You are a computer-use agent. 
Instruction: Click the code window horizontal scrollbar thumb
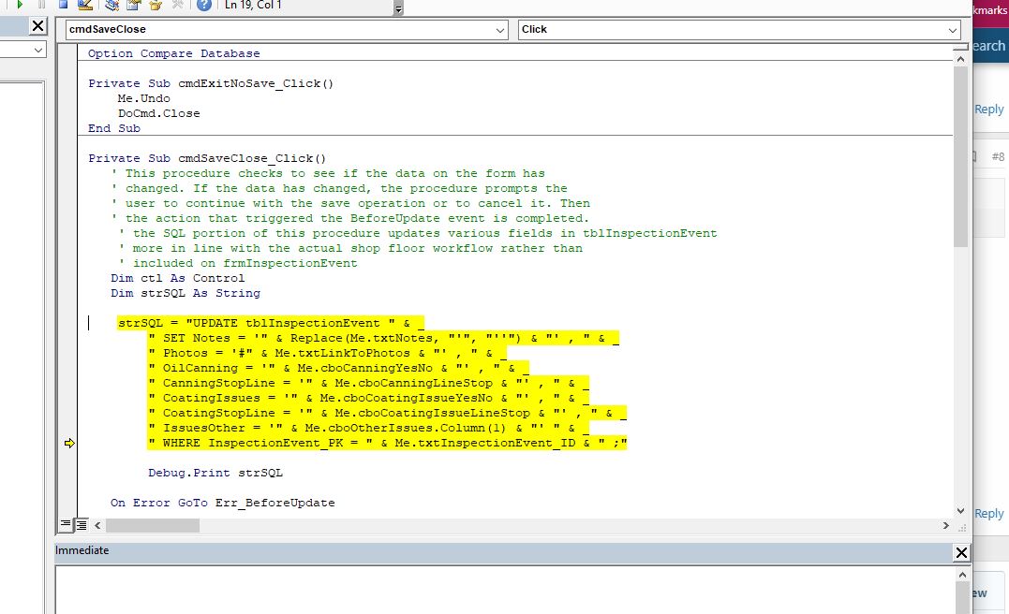[x=153, y=525]
